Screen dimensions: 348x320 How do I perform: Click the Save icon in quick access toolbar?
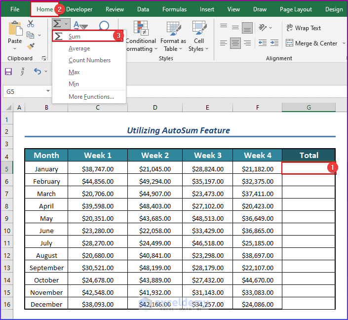pyautogui.click(x=8, y=72)
